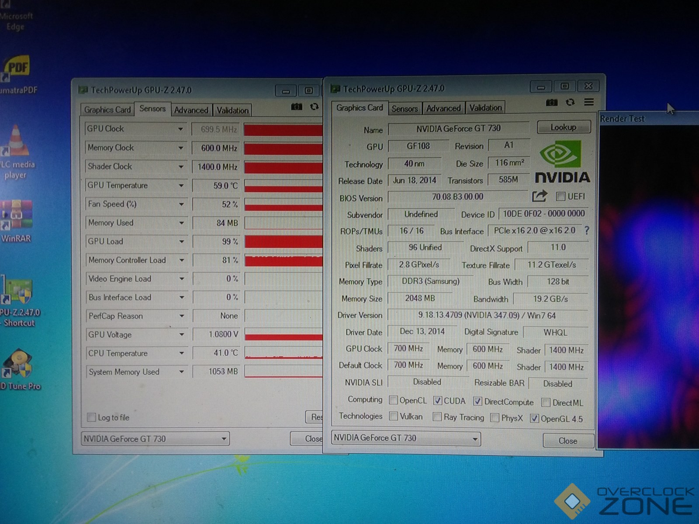Toggle the Ray Tracing checkbox

(437, 417)
